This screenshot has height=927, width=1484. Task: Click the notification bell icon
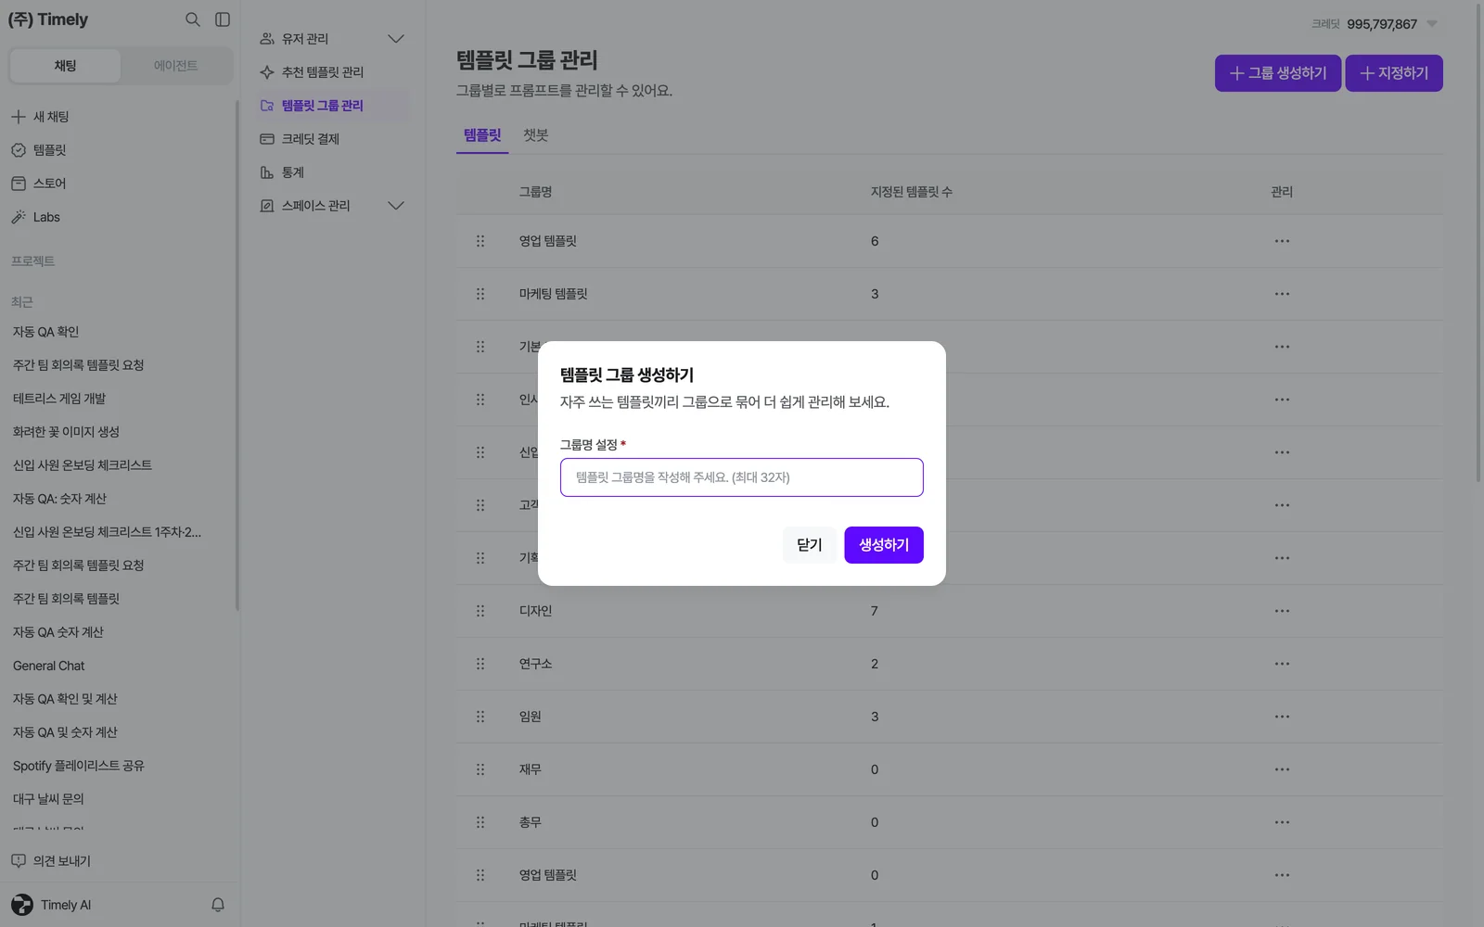coord(218,905)
